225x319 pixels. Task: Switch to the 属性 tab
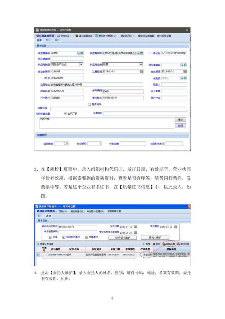click(57, 40)
